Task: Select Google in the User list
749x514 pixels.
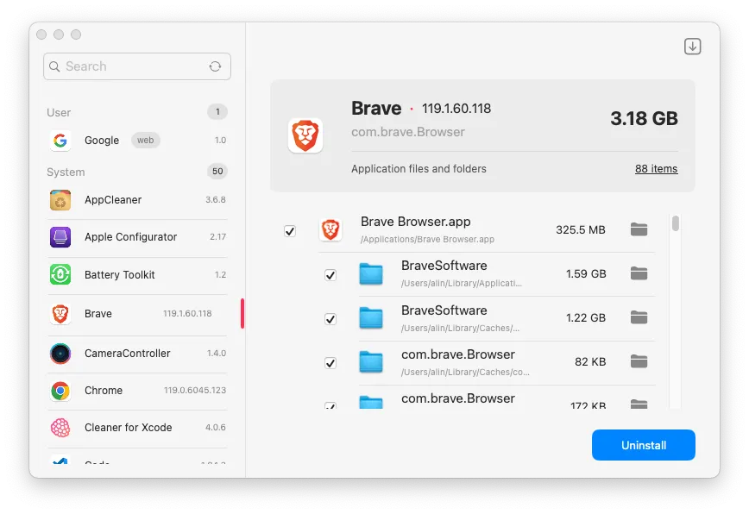Action: pos(137,141)
